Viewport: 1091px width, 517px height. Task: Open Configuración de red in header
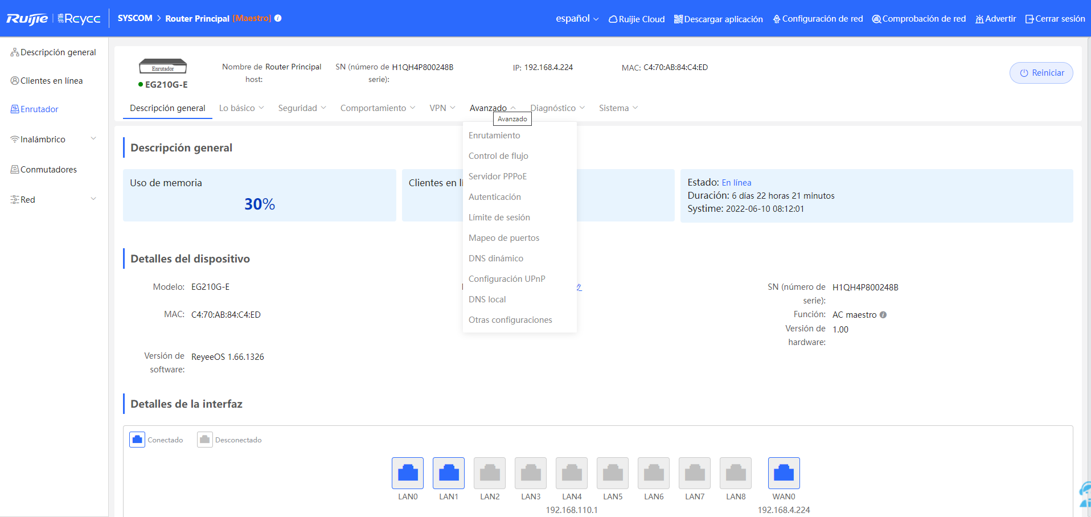818,19
